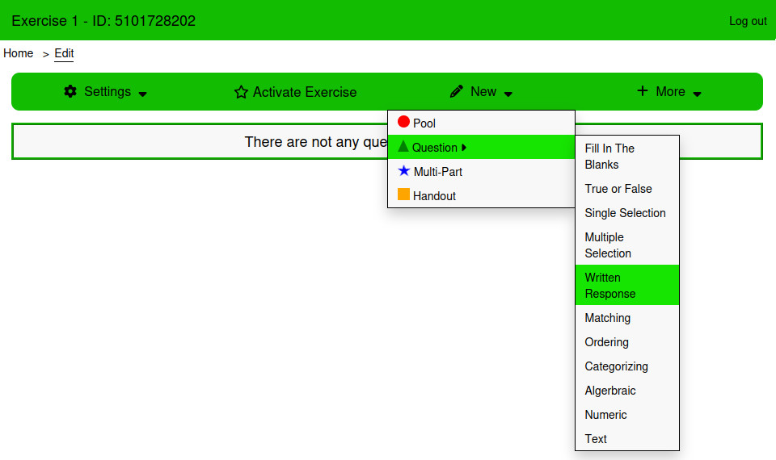This screenshot has height=460, width=776.
Task: Expand the Question submenu arrow
Action: [464, 148]
